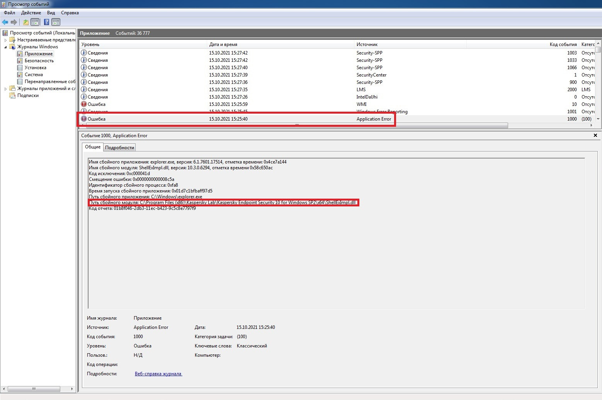Click the Установка log icon
This screenshot has height=400, width=602.
pos(20,68)
